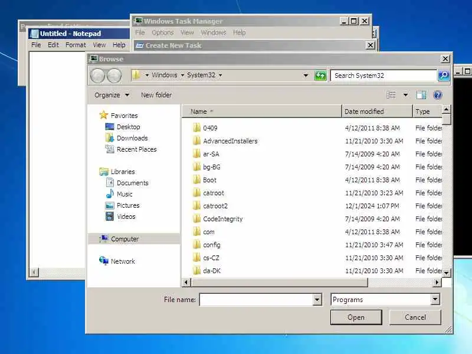Open Libraries in navigation pane

pos(123,172)
